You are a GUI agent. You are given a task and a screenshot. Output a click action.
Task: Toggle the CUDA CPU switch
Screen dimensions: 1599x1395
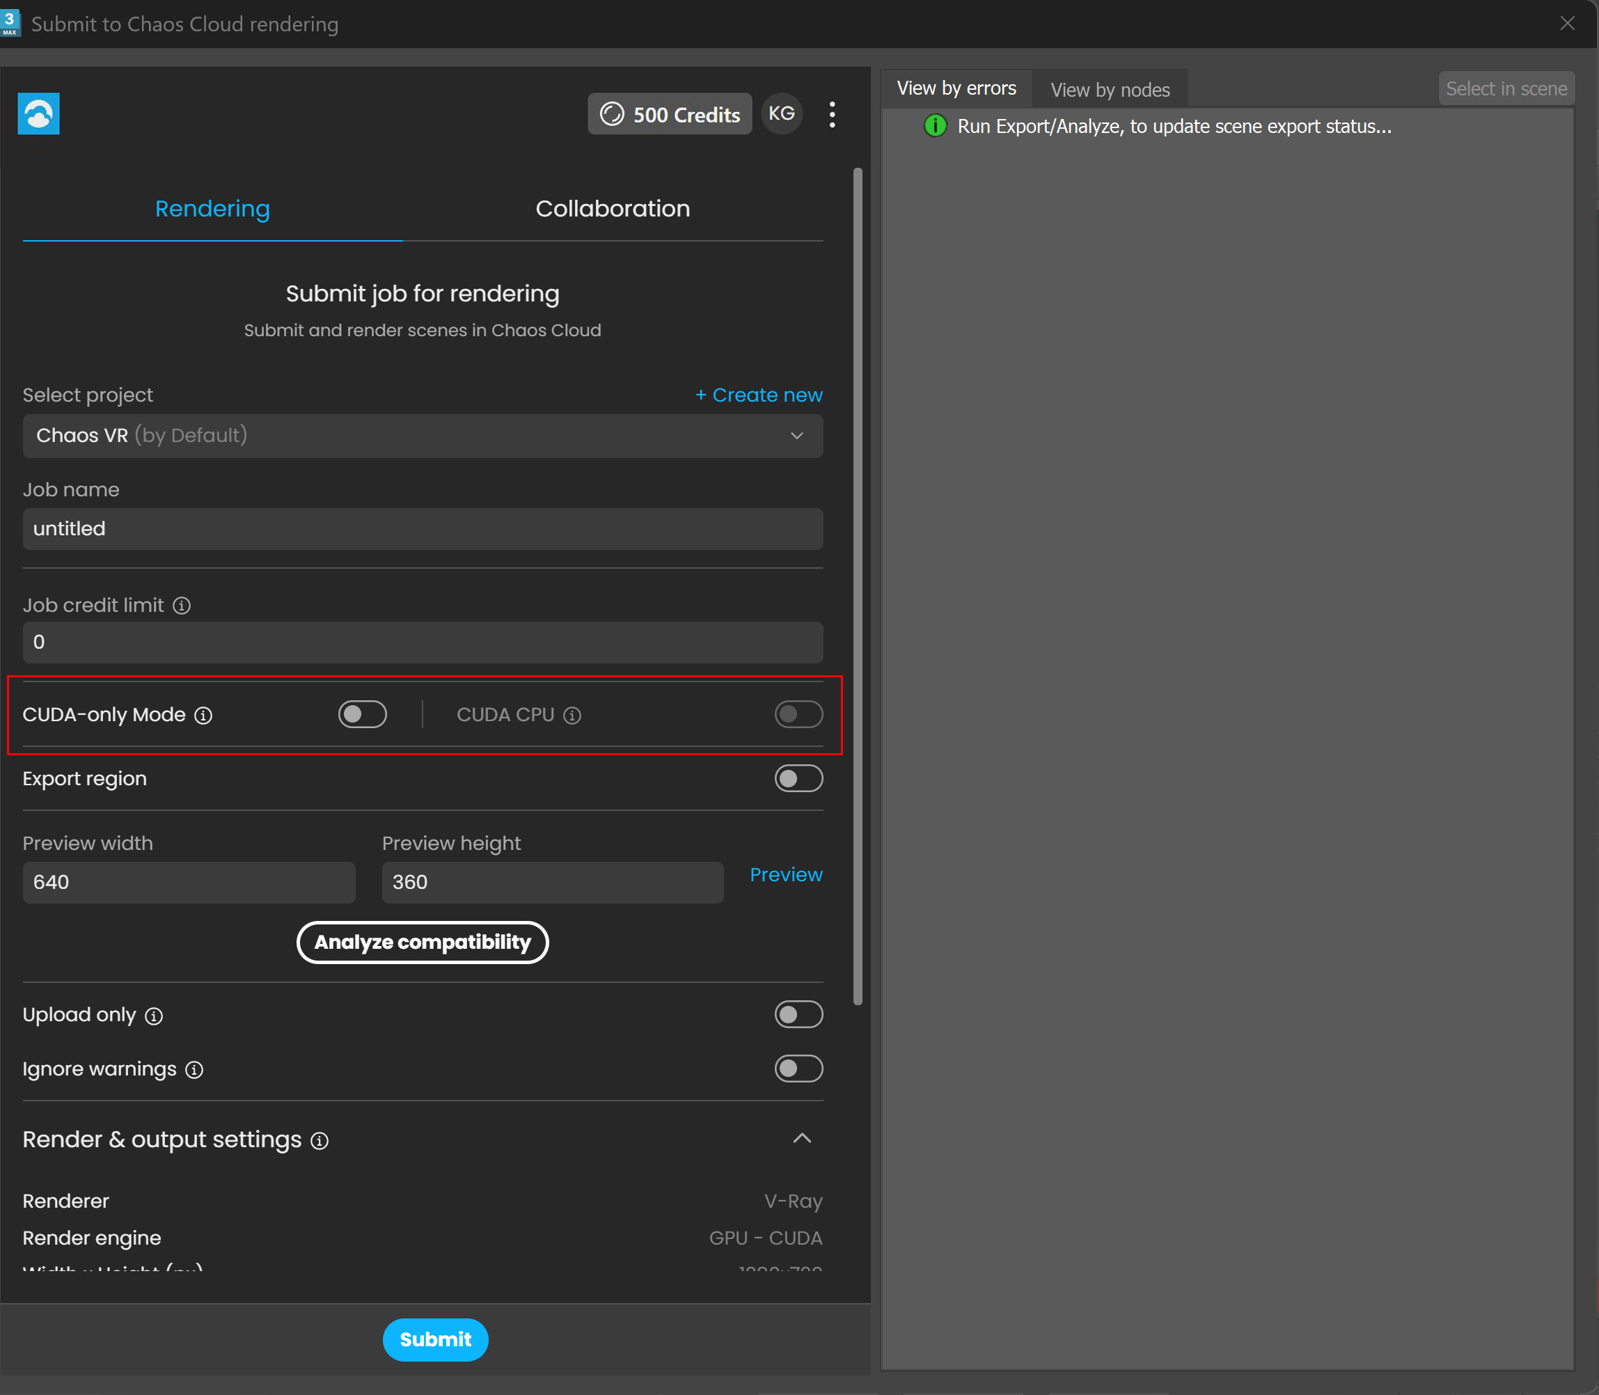coord(798,715)
